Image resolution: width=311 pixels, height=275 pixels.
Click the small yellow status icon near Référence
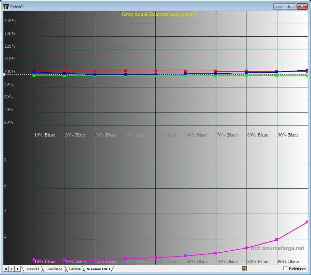tap(244, 269)
